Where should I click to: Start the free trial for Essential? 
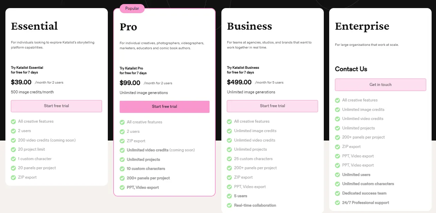[56, 106]
